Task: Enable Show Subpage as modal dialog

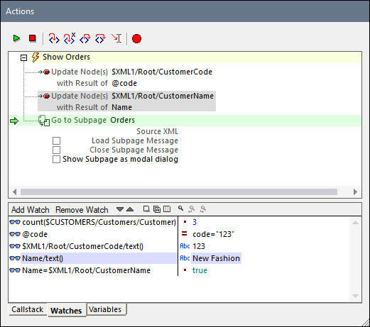Action: pyautogui.click(x=56, y=159)
